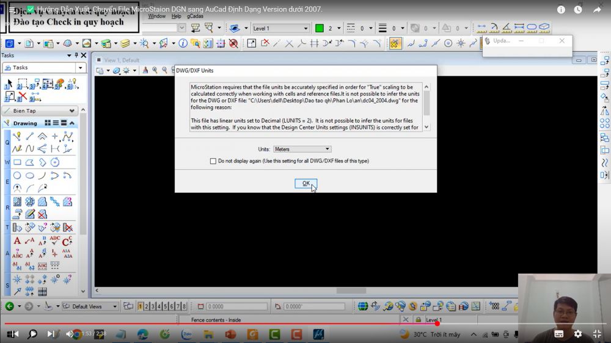Open the line weight dropdown
Screen dimensions: 611x343
(x=403, y=28)
